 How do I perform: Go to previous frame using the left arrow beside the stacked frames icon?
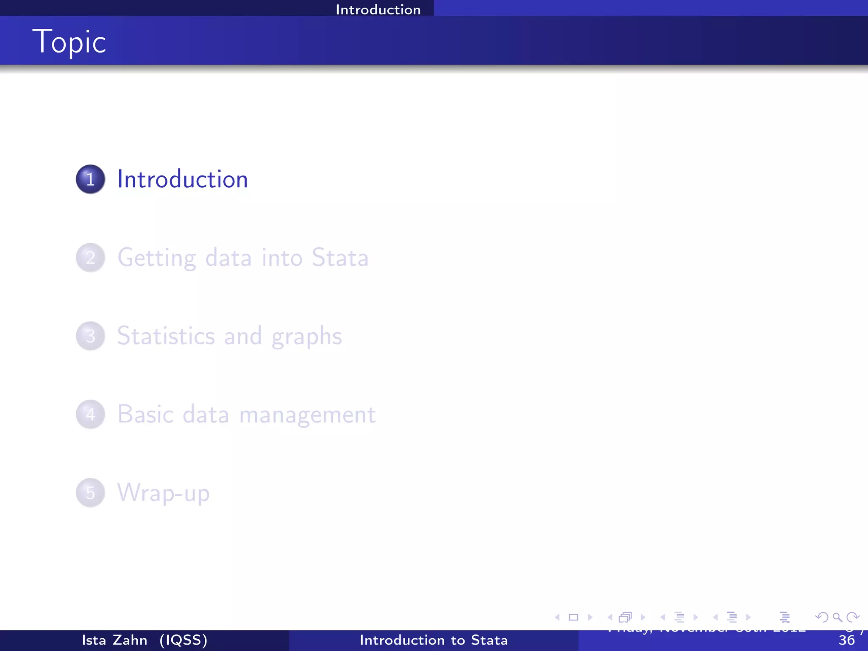pyautogui.click(x=610, y=617)
